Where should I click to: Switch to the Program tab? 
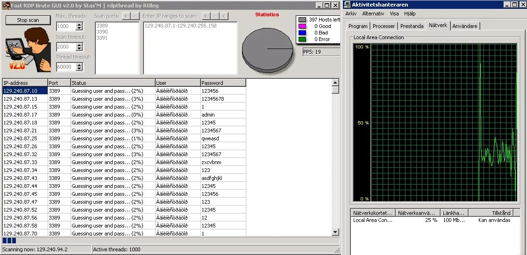[358, 26]
